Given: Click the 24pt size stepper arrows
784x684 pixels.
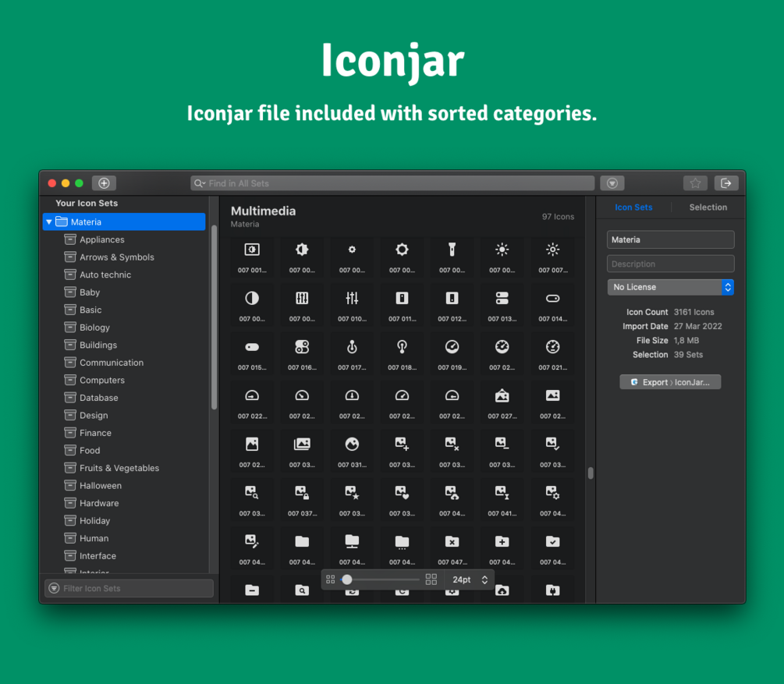Looking at the screenshot, I should click(484, 579).
